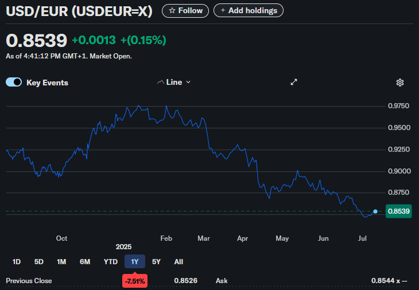
Task: Click the 0.8750 y-axis label
Action: [x=398, y=193]
